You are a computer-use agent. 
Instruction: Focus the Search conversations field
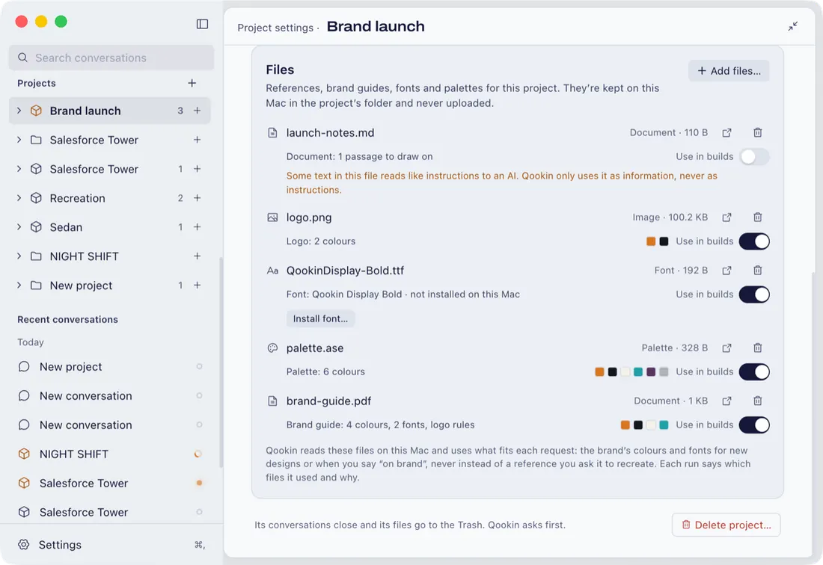click(111, 58)
